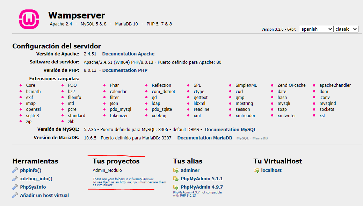Click the com_dotnet extension entry
The image size is (363, 206).
pyautogui.click(x=164, y=91)
